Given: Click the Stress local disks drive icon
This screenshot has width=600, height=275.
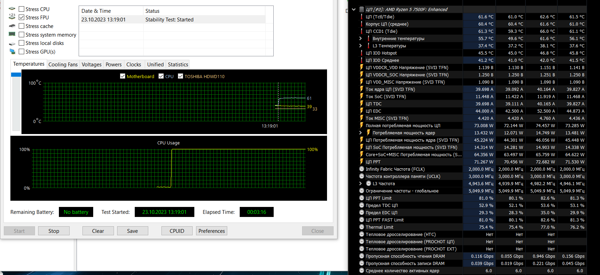Looking at the screenshot, I should [x=12, y=43].
